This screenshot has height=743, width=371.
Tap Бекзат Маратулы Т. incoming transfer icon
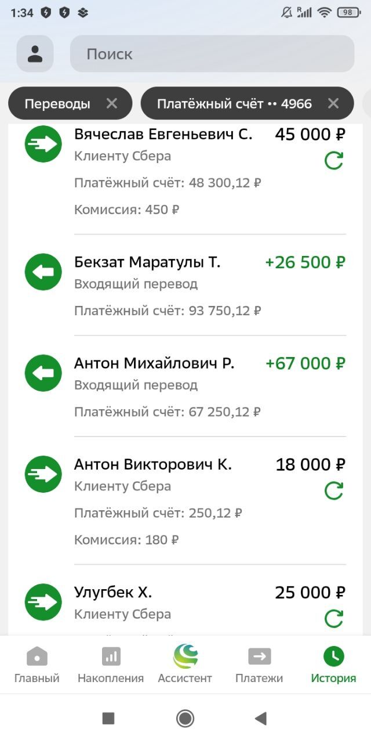coord(43,272)
